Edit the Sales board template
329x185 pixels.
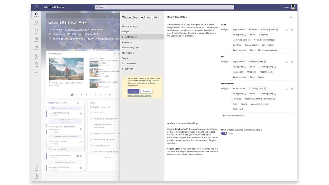[x=287, y=30]
